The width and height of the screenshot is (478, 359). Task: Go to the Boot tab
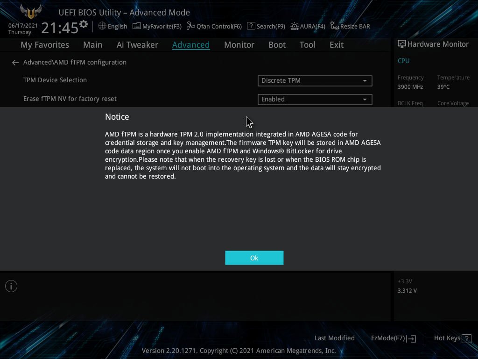pos(277,45)
